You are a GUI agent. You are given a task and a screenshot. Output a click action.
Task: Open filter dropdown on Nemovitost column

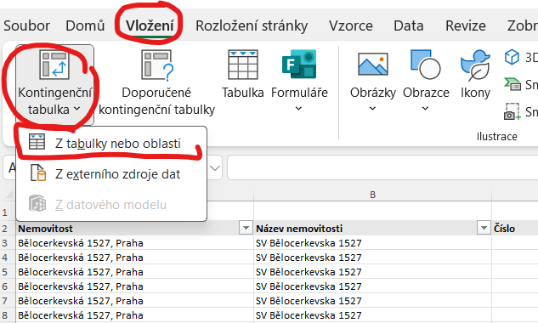pyautogui.click(x=246, y=228)
